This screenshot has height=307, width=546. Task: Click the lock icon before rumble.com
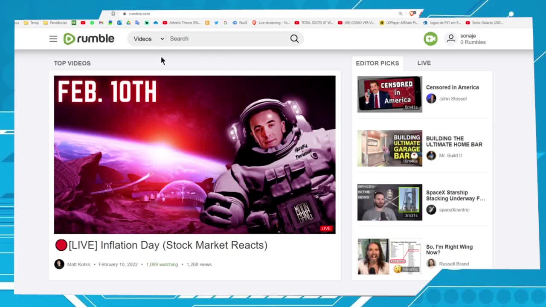coord(125,14)
